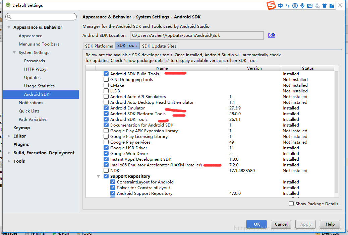Click the Cancel button
Image resolution: width=348 pixels, height=235 pixels.
click(x=281, y=224)
